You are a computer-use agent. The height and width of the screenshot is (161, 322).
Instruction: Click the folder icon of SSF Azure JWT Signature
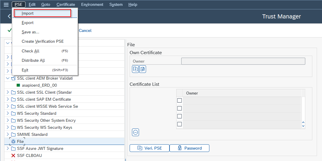(13, 148)
